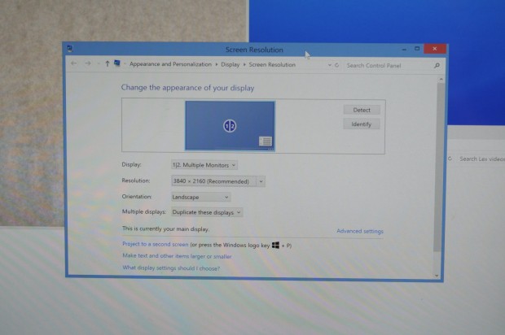Image resolution: width=505 pixels, height=335 pixels.
Task: Open the Display dropdown
Action: tap(204, 165)
